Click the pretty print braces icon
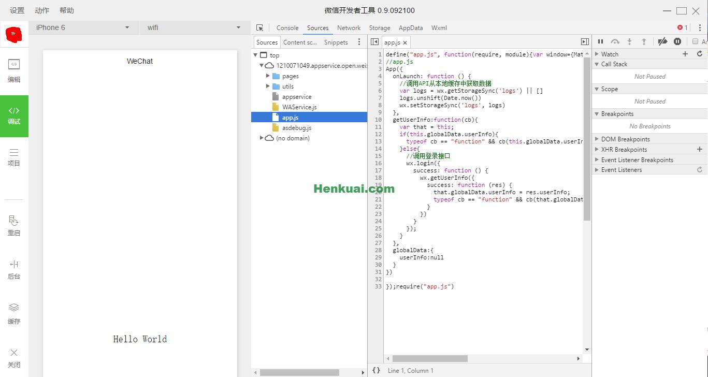 (x=377, y=370)
